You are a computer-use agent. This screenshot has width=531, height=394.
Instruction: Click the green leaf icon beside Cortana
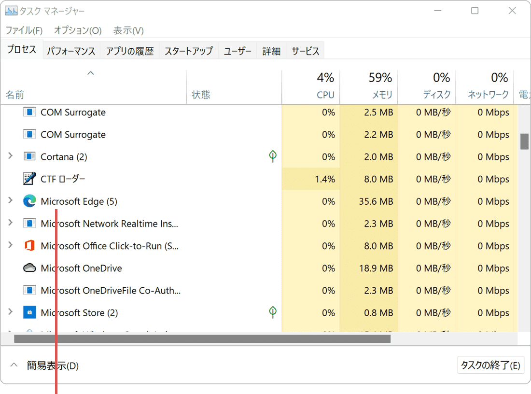[272, 156]
